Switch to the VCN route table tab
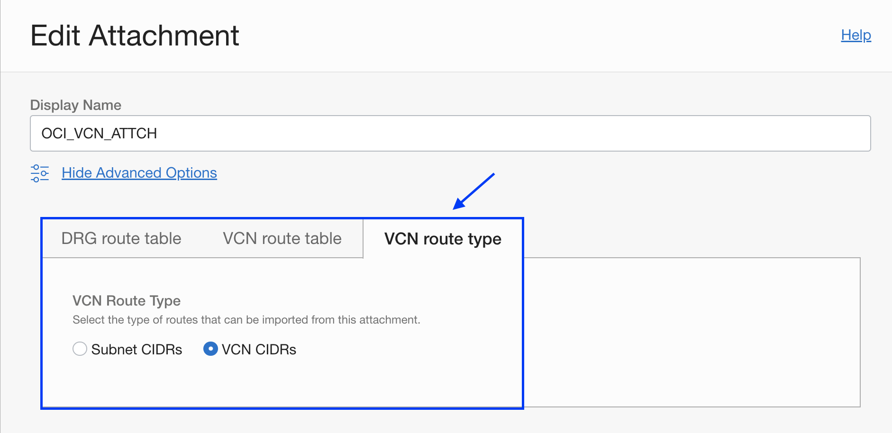892x433 pixels. point(281,238)
